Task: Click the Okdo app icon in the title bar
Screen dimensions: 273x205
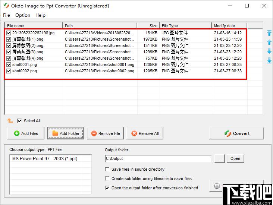Action: coord(6,6)
